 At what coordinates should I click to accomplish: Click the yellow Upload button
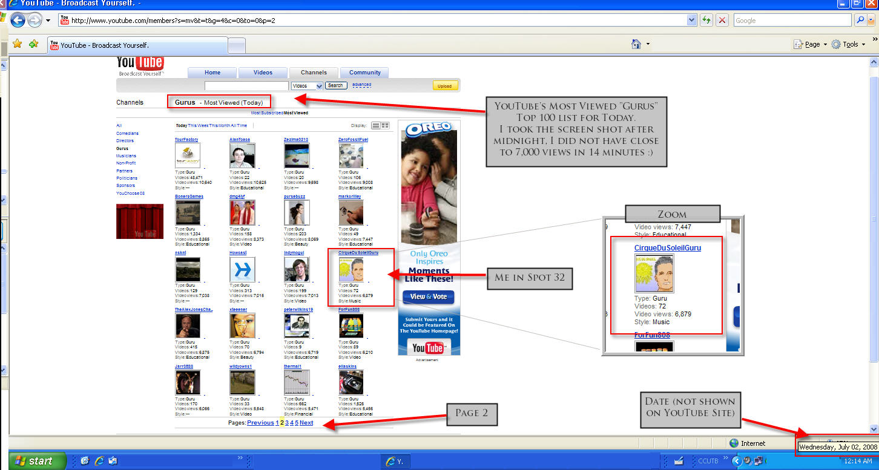[x=445, y=86]
